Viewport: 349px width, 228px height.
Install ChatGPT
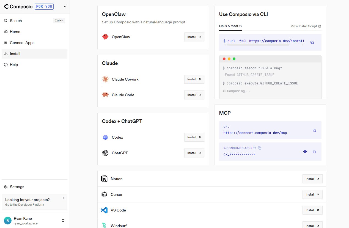(194, 153)
